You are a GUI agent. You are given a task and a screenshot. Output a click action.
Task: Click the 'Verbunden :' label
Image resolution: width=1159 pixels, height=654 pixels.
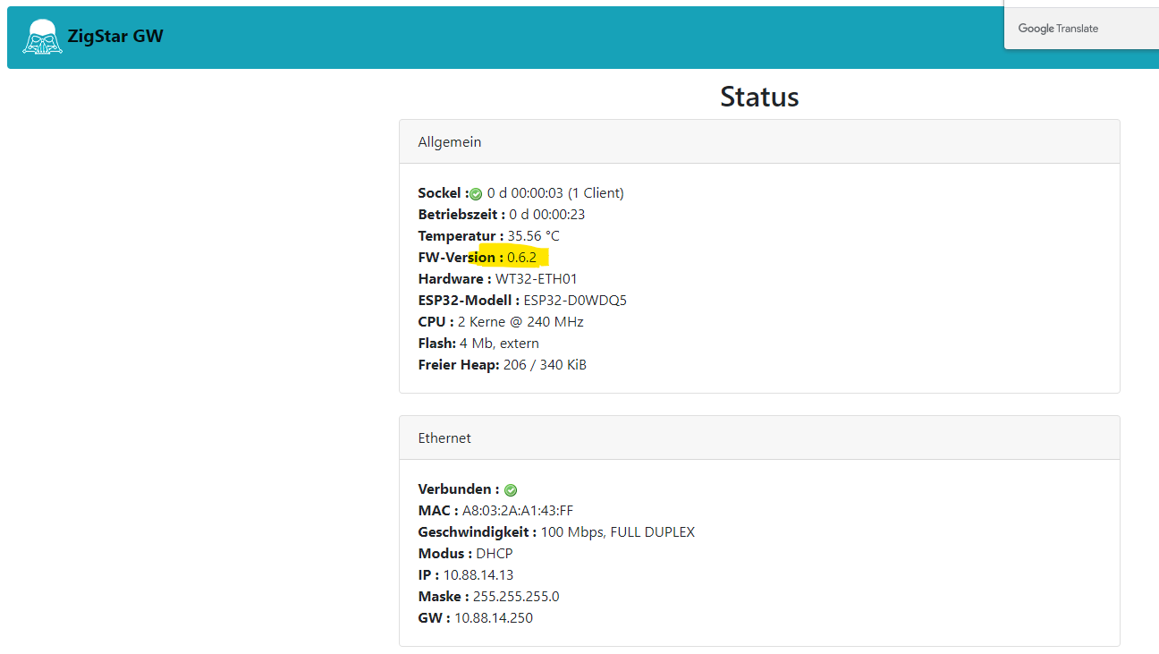point(459,489)
